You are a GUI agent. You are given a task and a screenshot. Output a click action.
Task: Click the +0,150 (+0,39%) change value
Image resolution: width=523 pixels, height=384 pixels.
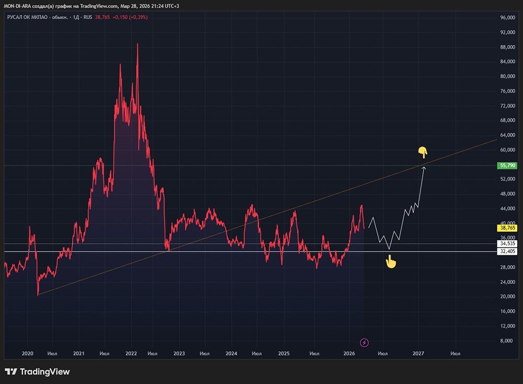click(x=130, y=17)
